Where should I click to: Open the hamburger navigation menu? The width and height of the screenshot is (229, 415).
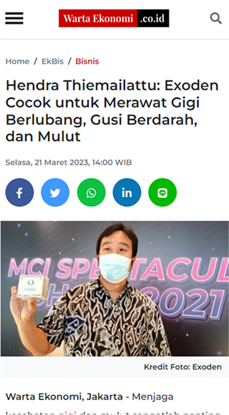click(x=14, y=18)
